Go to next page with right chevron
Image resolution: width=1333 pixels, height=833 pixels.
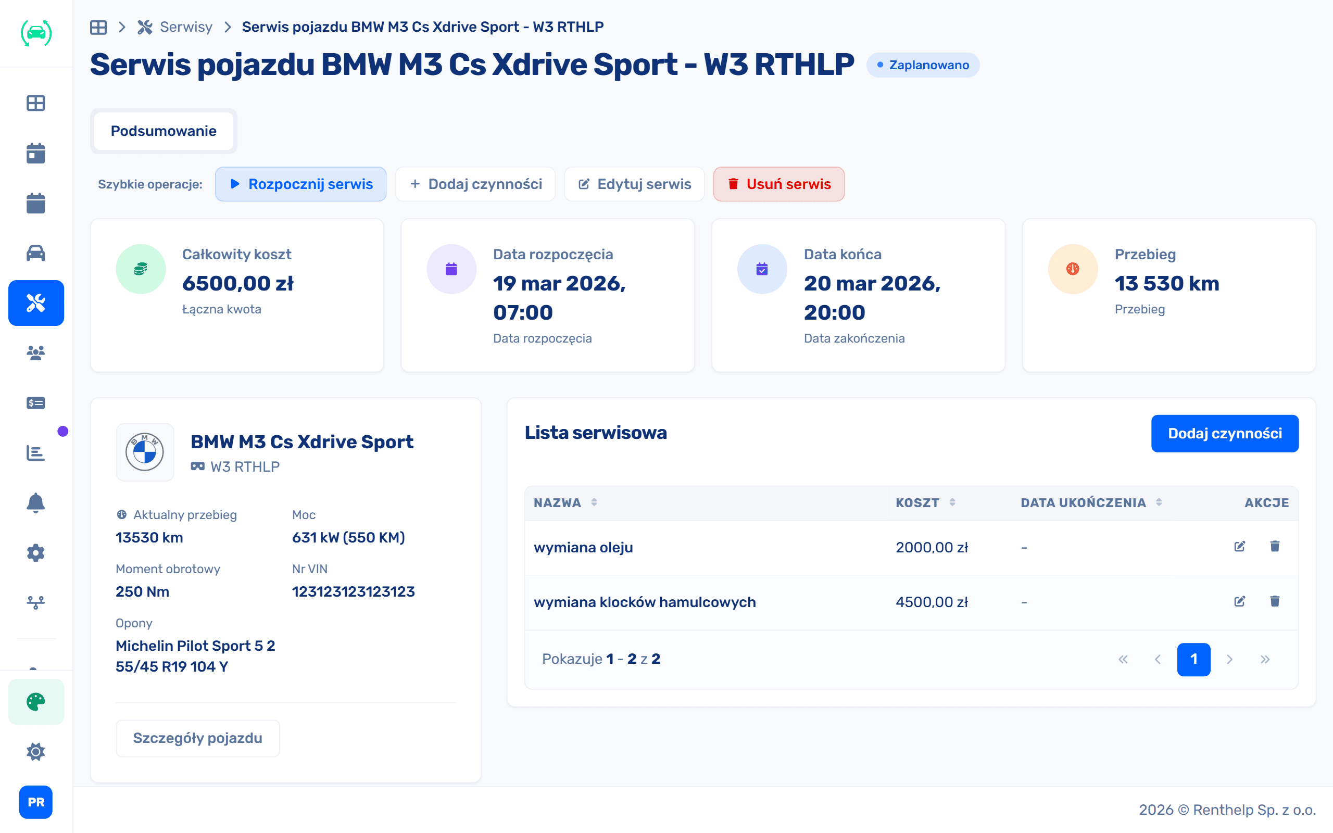1229,660
